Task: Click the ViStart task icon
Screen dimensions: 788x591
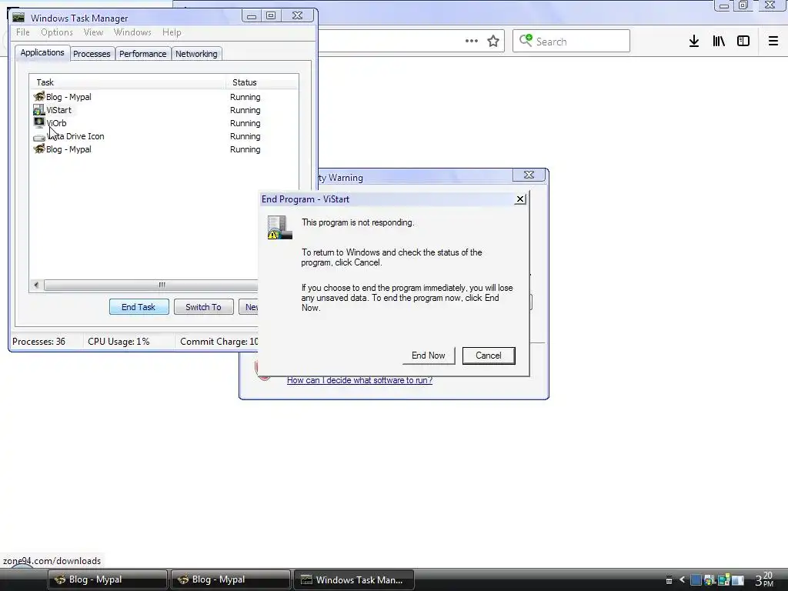Action: point(38,109)
